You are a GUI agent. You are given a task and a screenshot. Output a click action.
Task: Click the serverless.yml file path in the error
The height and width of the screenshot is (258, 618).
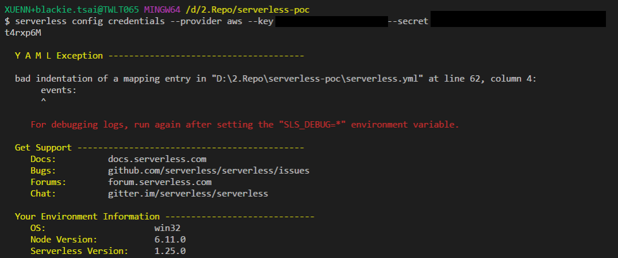[318, 79]
